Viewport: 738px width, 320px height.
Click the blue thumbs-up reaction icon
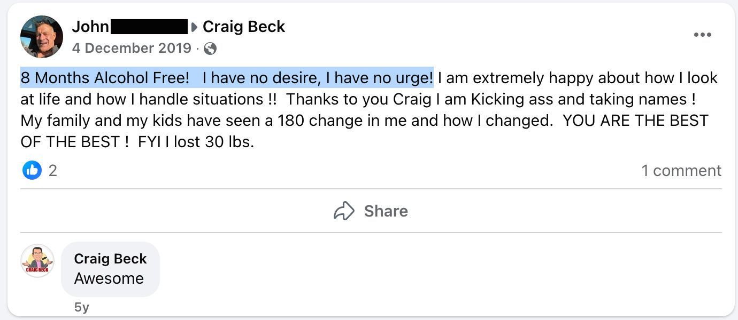click(32, 170)
